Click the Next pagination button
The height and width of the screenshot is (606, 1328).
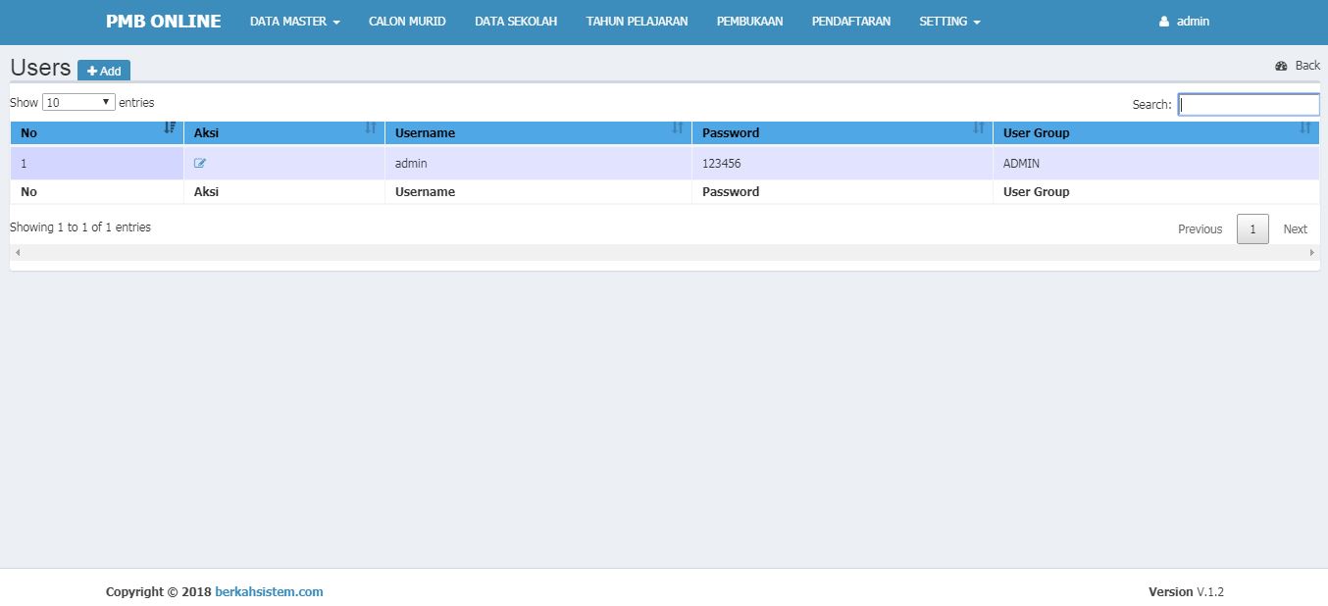pyautogui.click(x=1295, y=229)
